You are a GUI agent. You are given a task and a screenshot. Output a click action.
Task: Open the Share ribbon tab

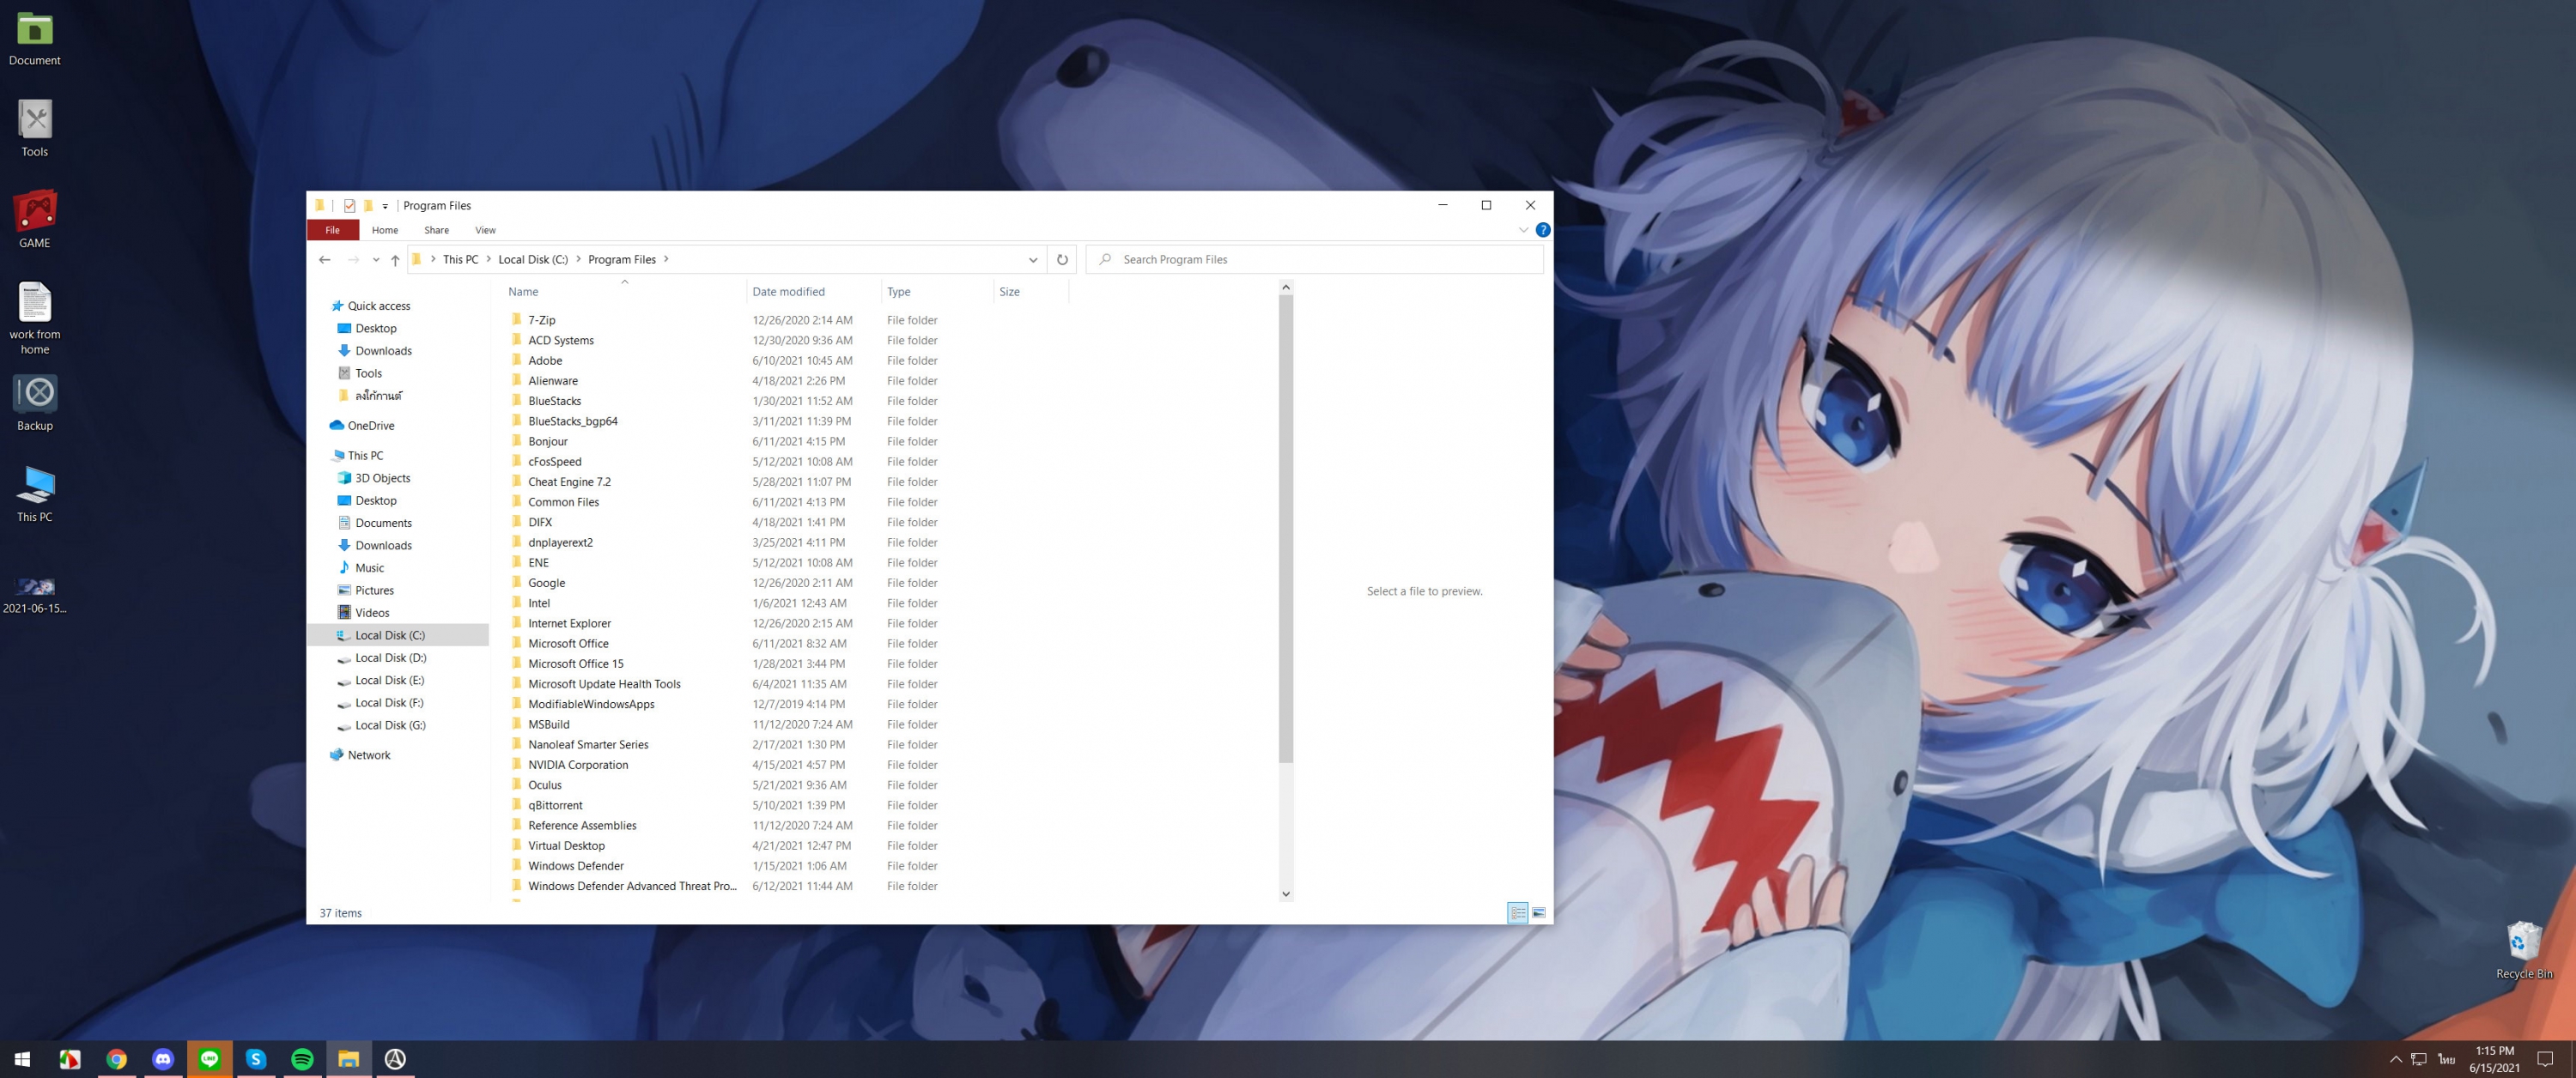[436, 230]
